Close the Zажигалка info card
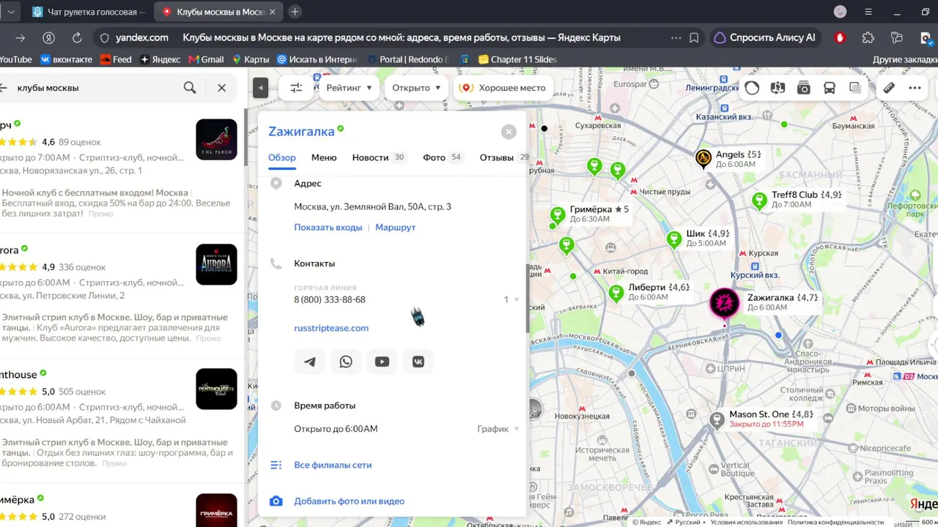Screen dimensions: 938x527 point(509,132)
